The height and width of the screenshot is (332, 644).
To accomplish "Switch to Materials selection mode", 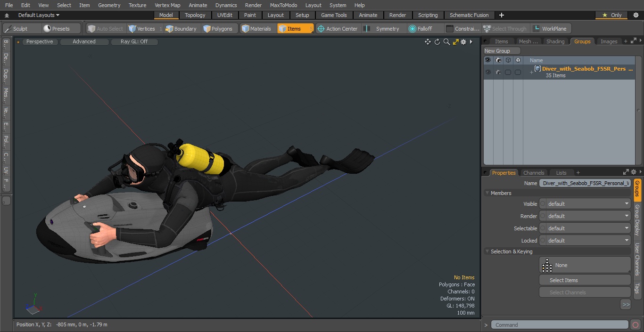I will (x=256, y=29).
